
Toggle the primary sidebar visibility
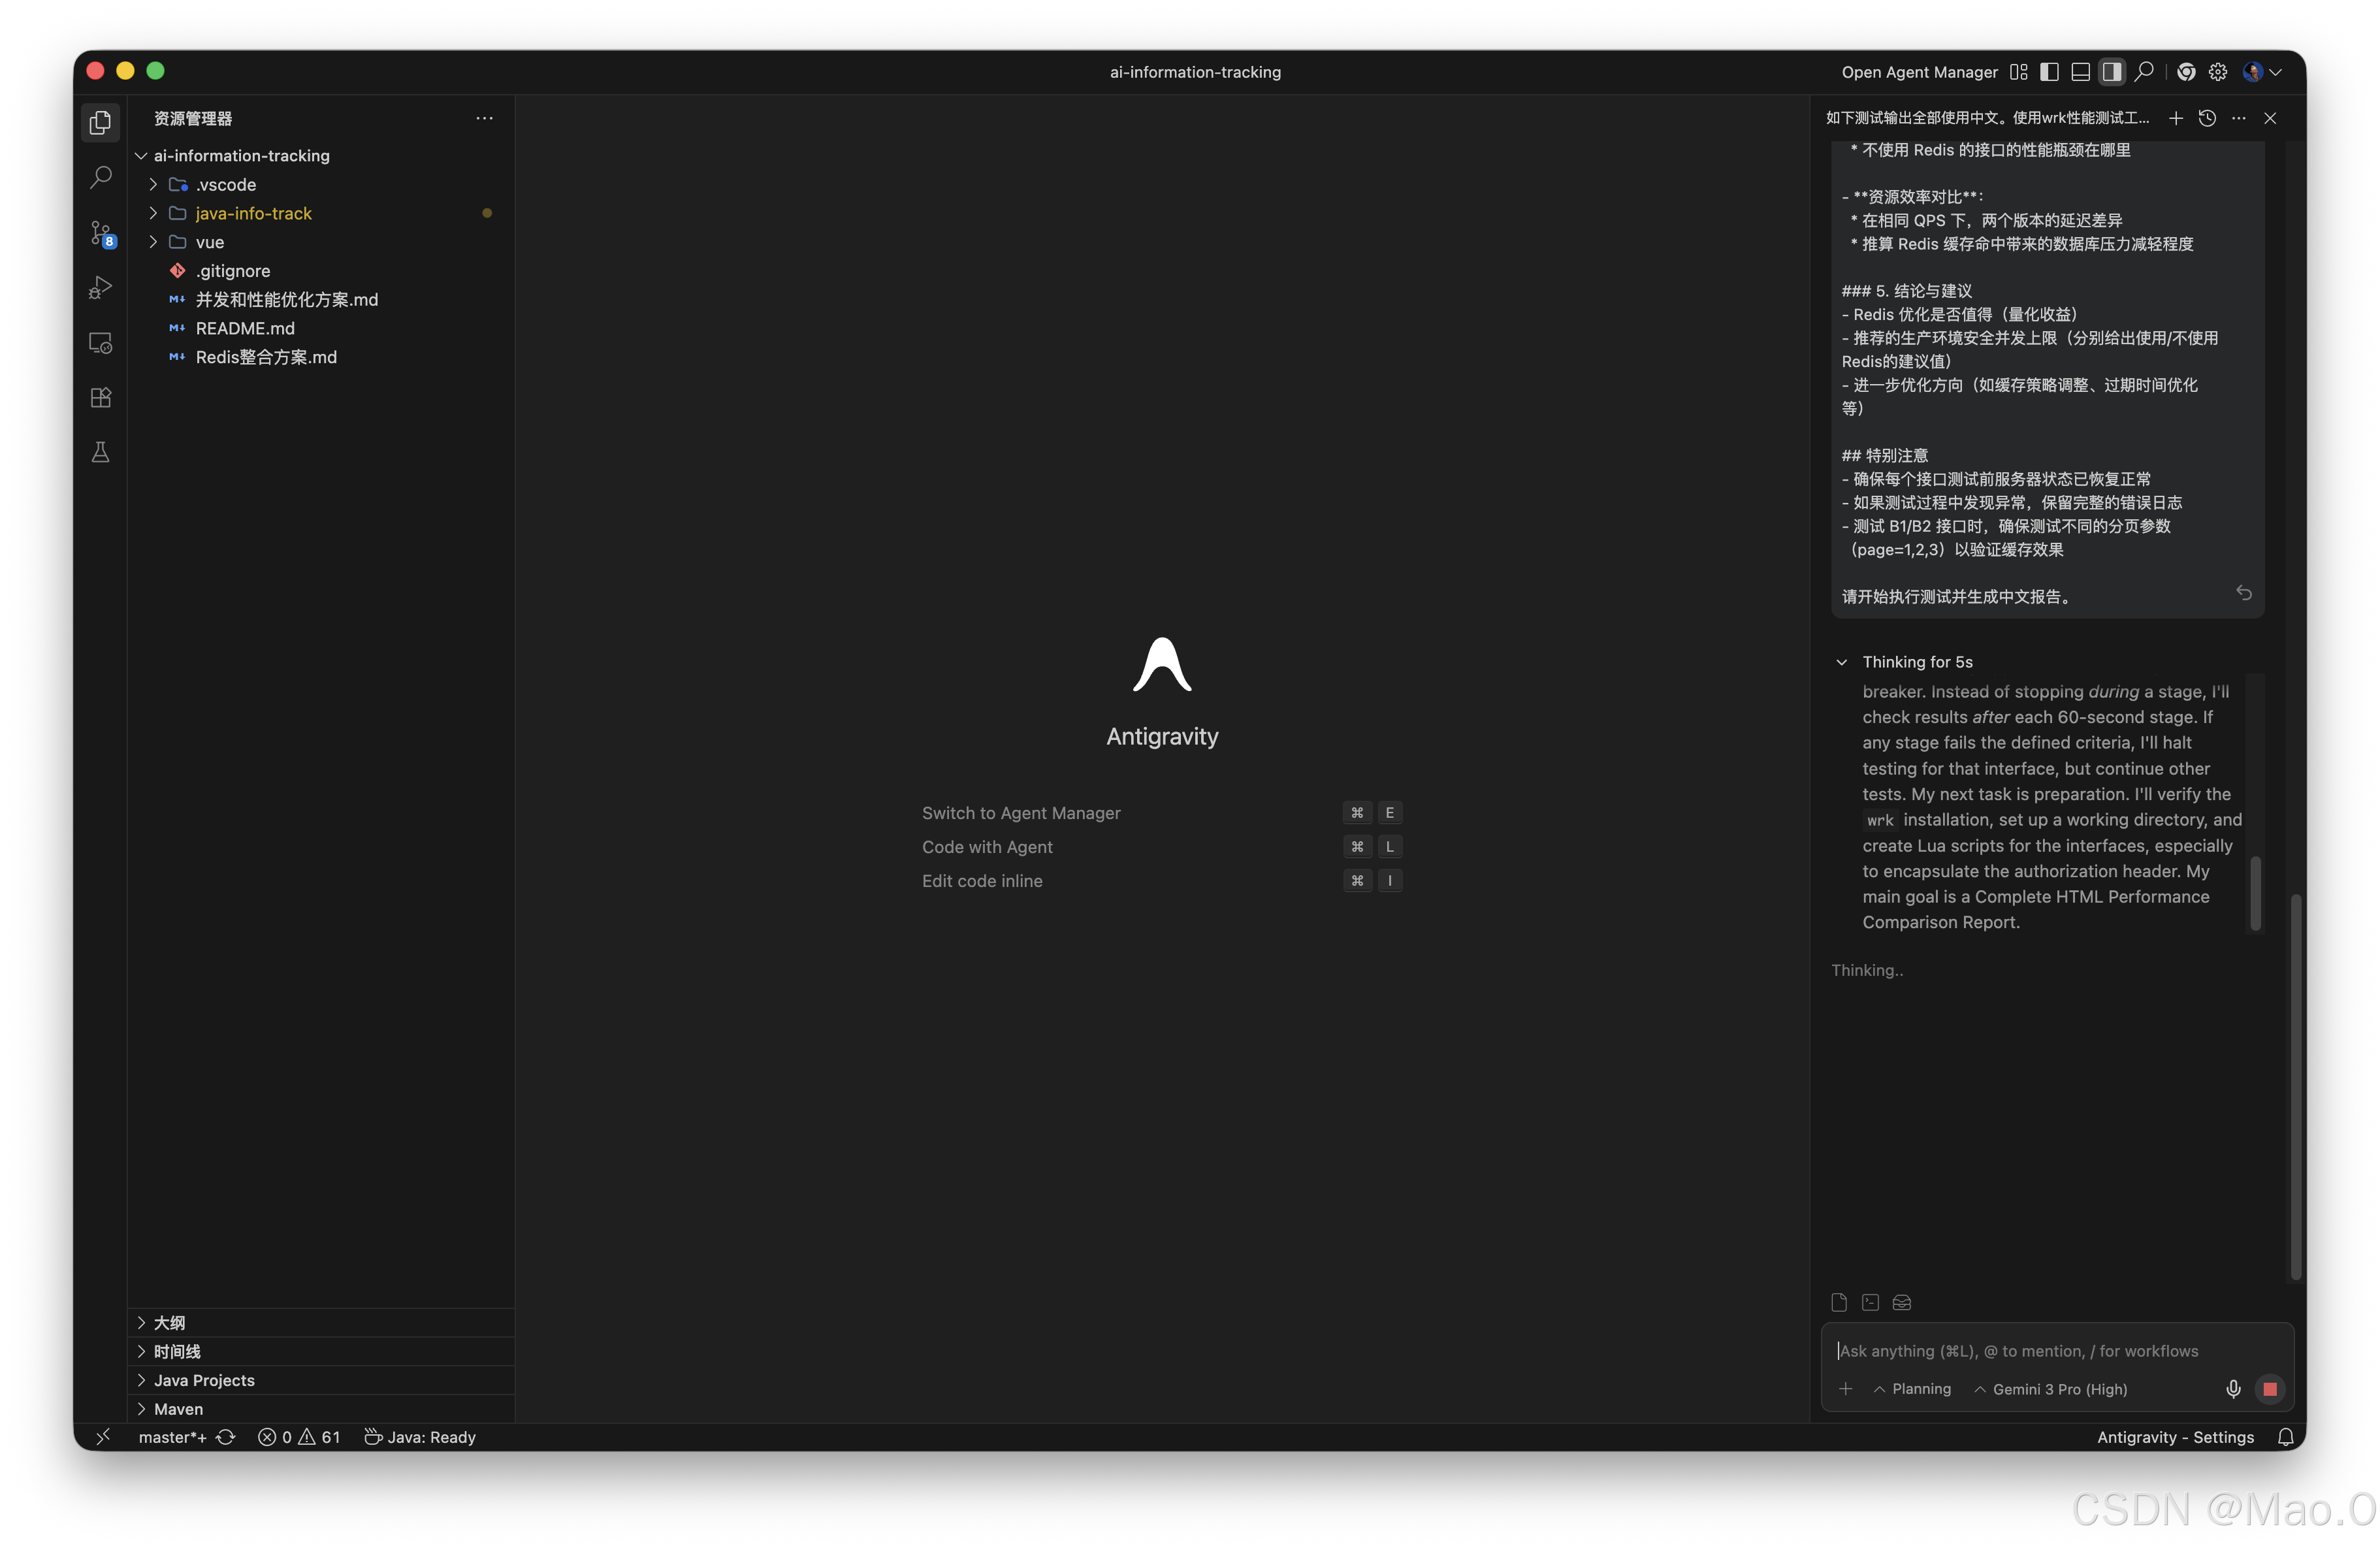(2049, 71)
